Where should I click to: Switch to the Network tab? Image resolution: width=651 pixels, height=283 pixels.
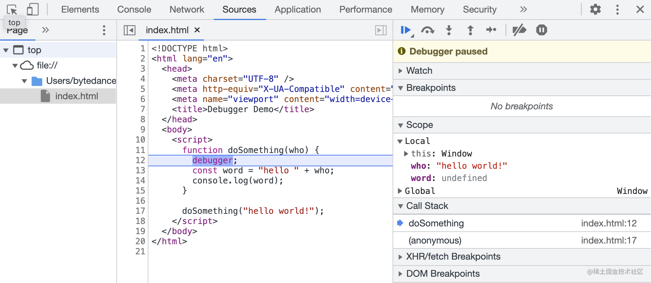[187, 9]
